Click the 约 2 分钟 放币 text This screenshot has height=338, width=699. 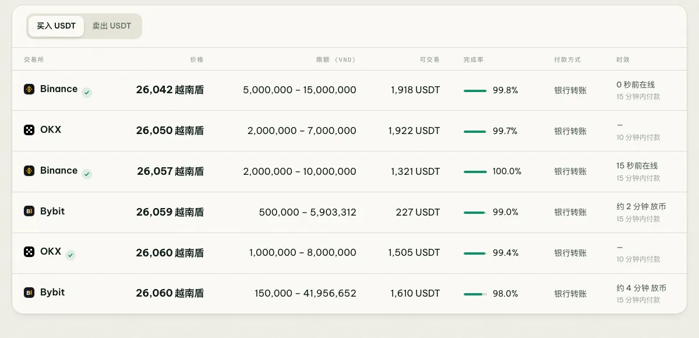641,207
